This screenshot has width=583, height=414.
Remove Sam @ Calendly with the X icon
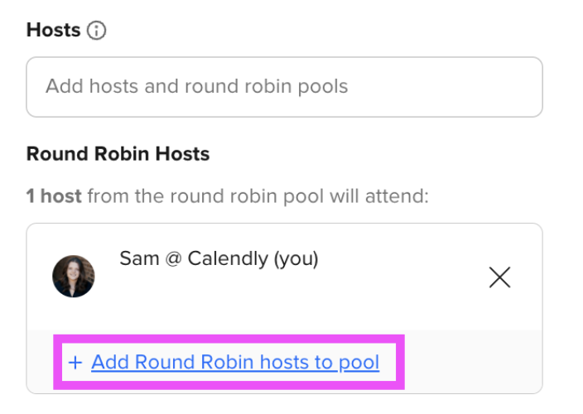click(499, 277)
